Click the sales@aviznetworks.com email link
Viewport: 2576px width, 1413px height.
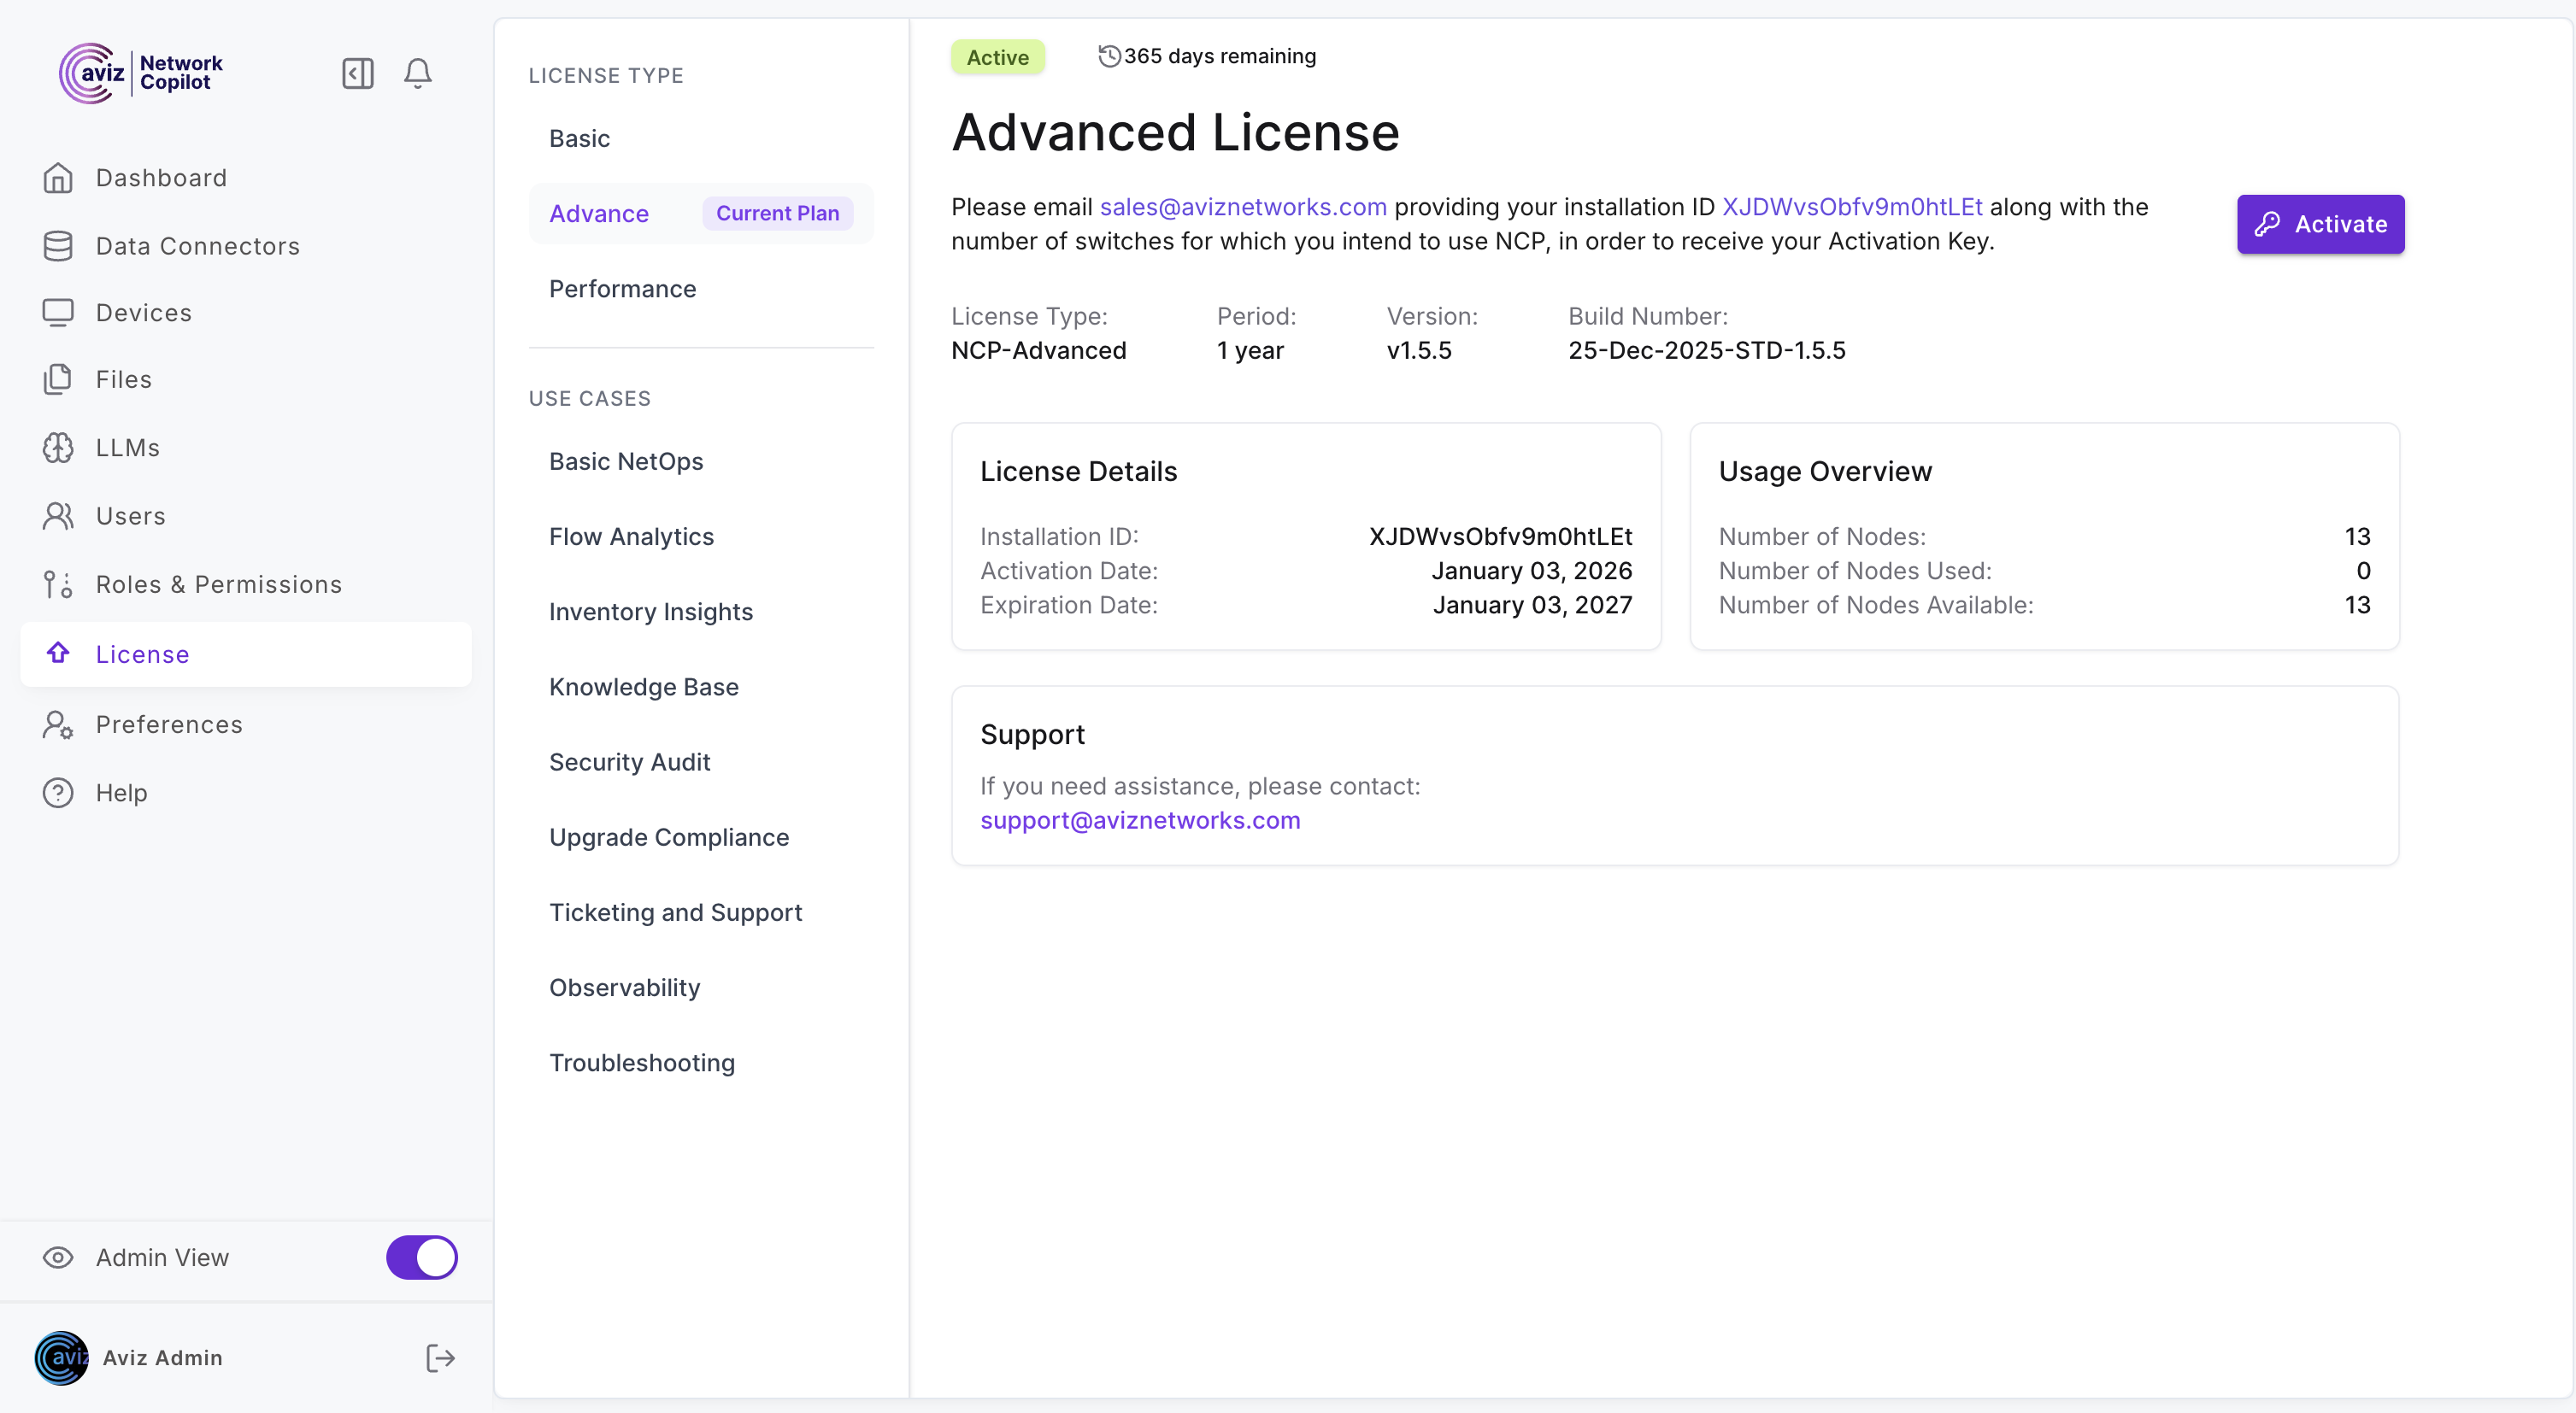click(x=1243, y=207)
